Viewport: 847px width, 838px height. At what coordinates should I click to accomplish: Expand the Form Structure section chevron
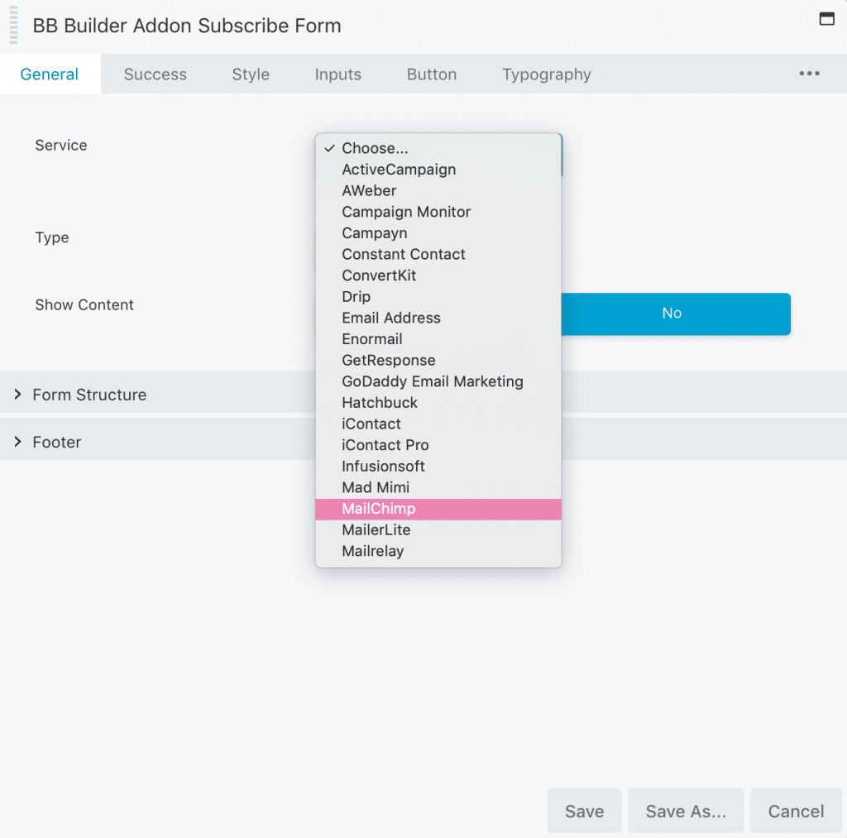click(18, 395)
